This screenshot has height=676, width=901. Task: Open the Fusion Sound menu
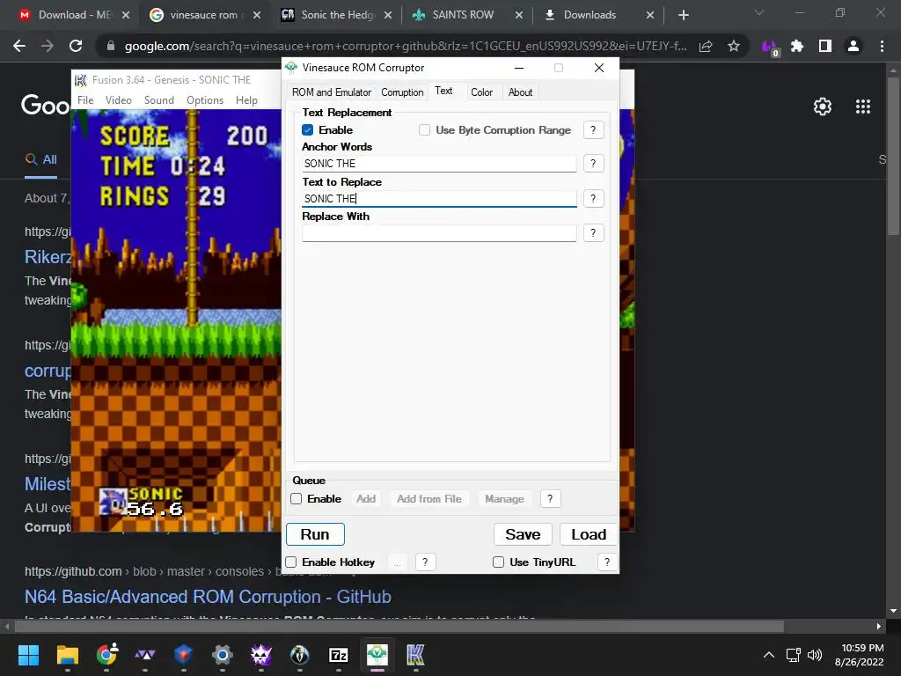coord(158,100)
